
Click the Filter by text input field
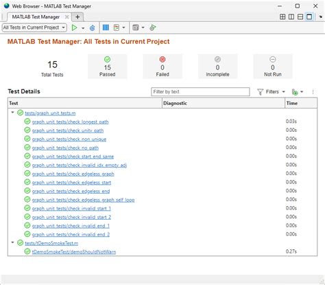[x=200, y=92]
